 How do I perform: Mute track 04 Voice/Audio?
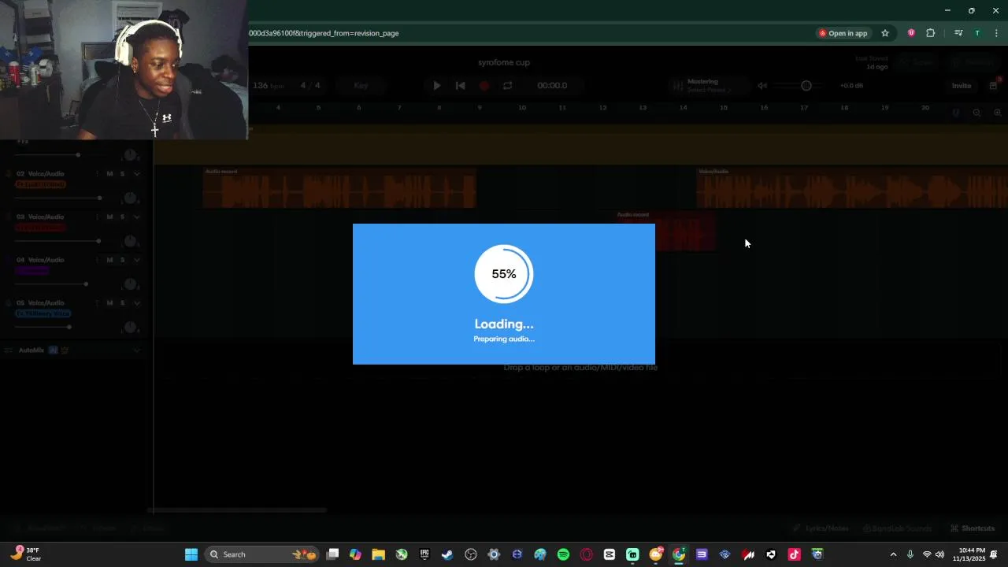point(109,260)
